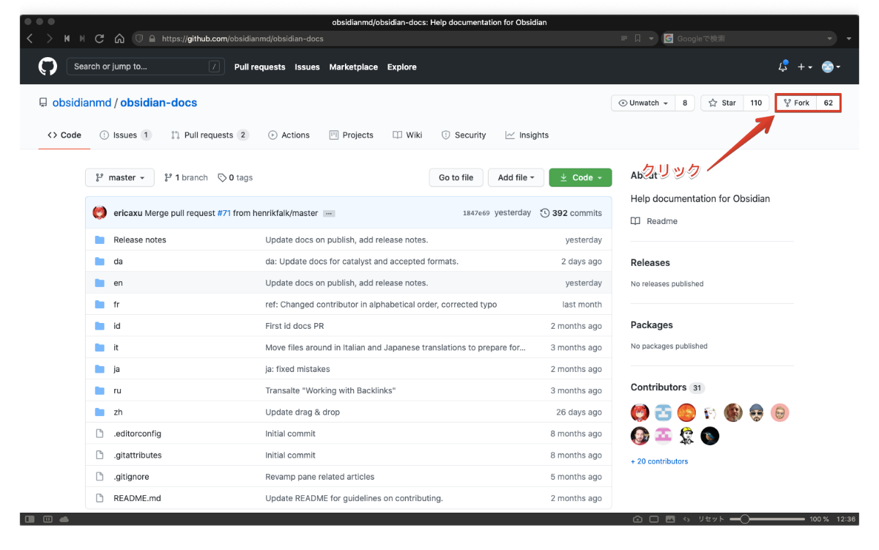Click the browser forward arrow

49,39
